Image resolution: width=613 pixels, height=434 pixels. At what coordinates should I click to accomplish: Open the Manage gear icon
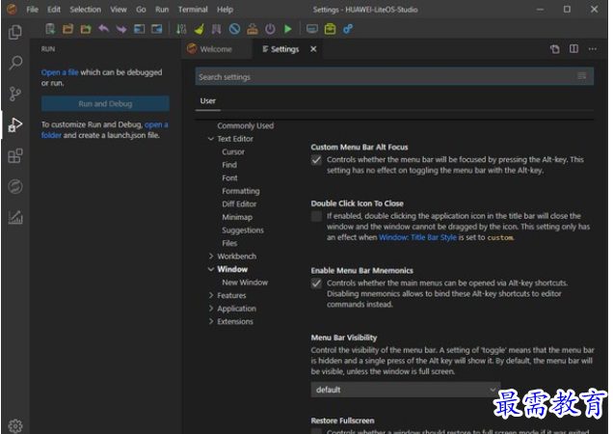[14, 425]
